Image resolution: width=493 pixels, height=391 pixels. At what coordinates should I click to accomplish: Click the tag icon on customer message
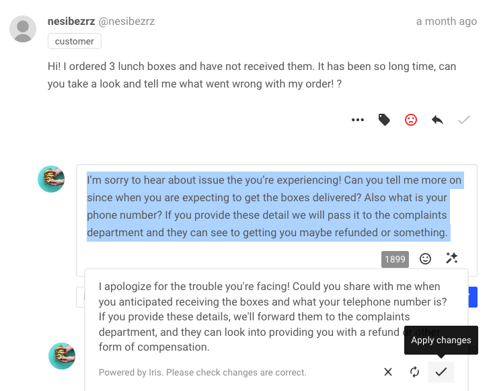pyautogui.click(x=384, y=120)
